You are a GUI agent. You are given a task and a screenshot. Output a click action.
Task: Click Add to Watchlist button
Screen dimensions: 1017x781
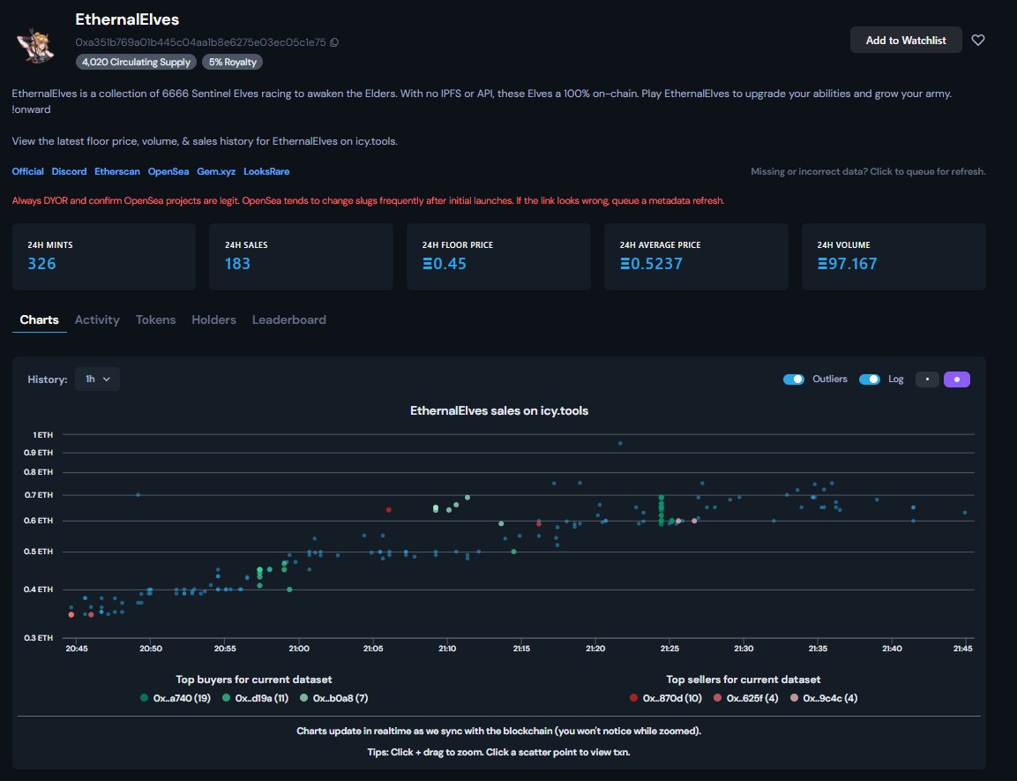point(906,41)
